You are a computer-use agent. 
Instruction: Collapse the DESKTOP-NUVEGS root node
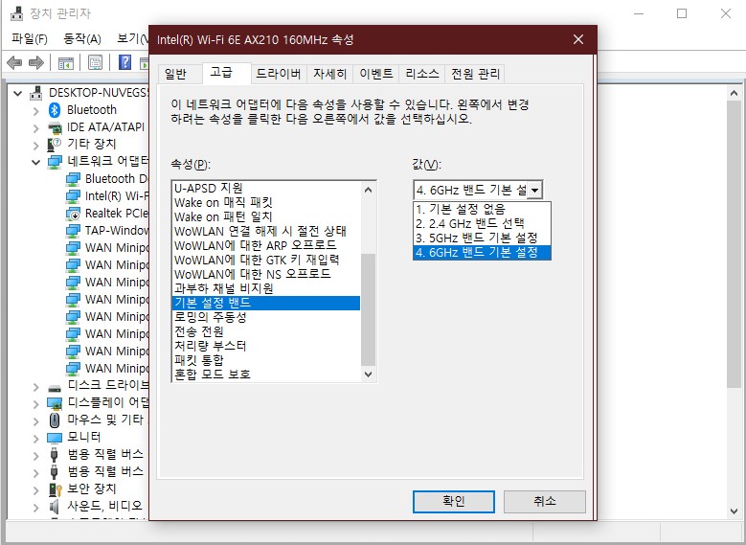[x=17, y=93]
